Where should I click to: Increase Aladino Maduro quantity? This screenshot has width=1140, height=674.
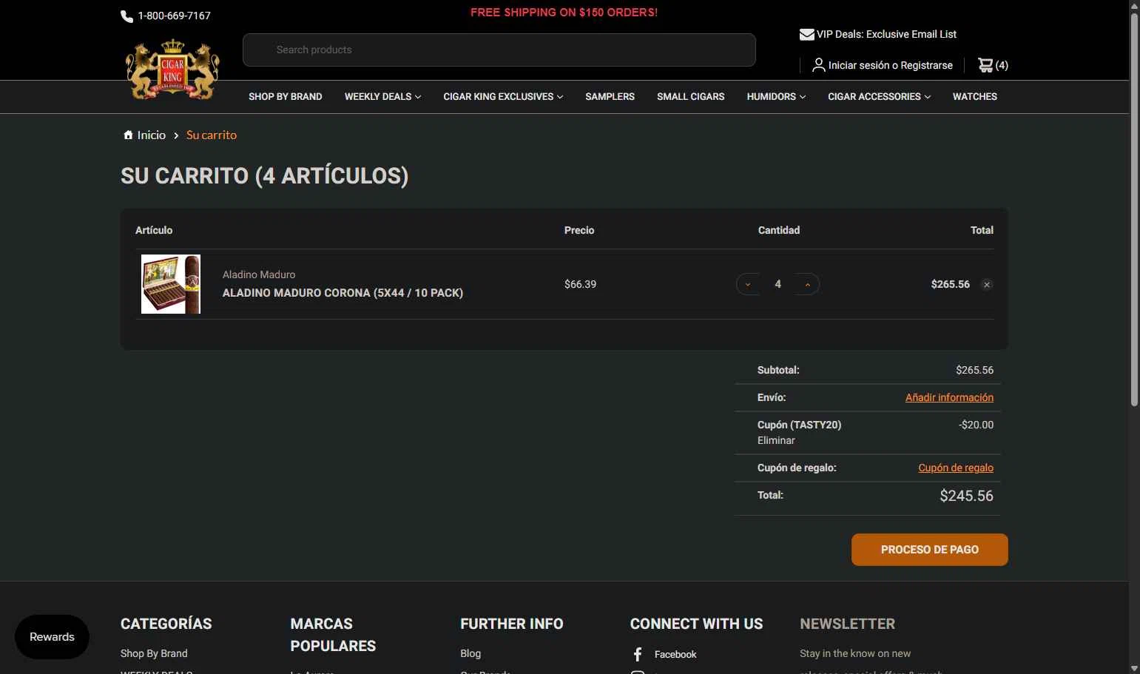pyautogui.click(x=807, y=285)
